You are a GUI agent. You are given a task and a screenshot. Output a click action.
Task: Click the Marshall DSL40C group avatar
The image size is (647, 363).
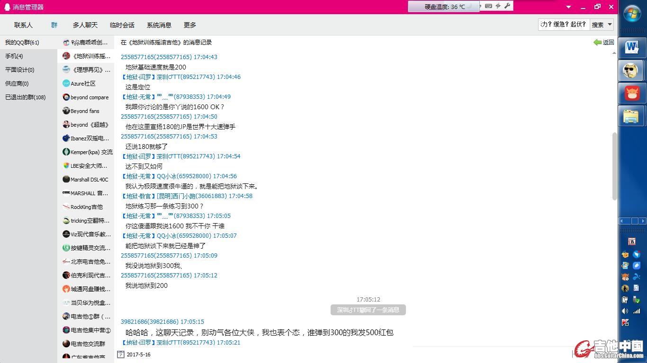click(x=66, y=179)
